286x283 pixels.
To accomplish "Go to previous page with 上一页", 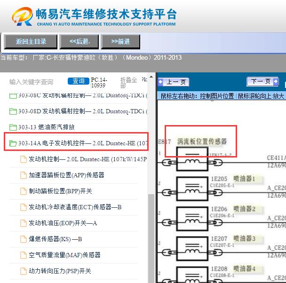I will [174, 82].
